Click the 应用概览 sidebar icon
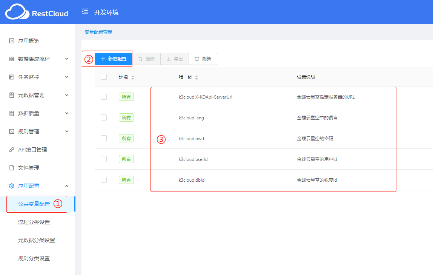This screenshot has height=275, width=433. coord(12,41)
